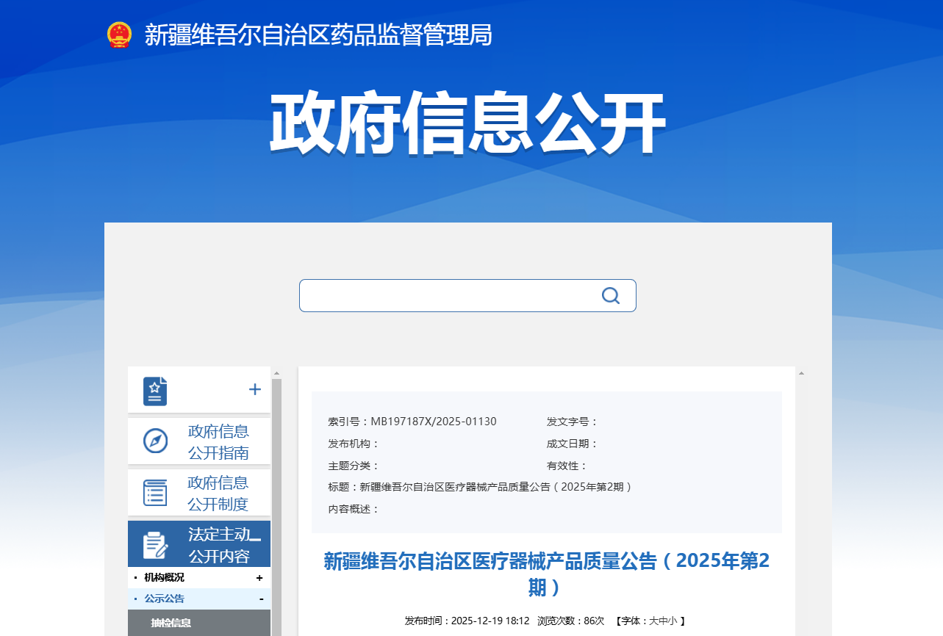Click the sidebar vertical scrollbar track
This screenshot has width=943, height=636.
pos(277,507)
